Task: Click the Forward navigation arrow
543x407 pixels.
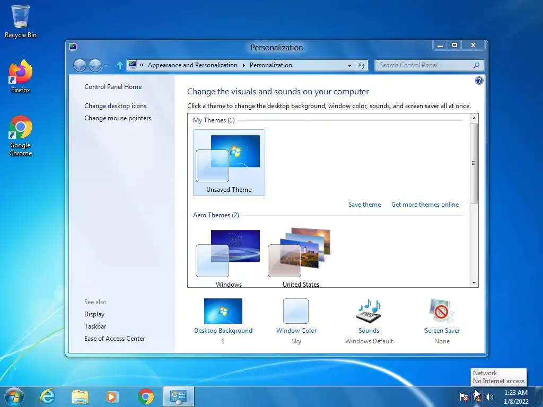Action: click(95, 65)
